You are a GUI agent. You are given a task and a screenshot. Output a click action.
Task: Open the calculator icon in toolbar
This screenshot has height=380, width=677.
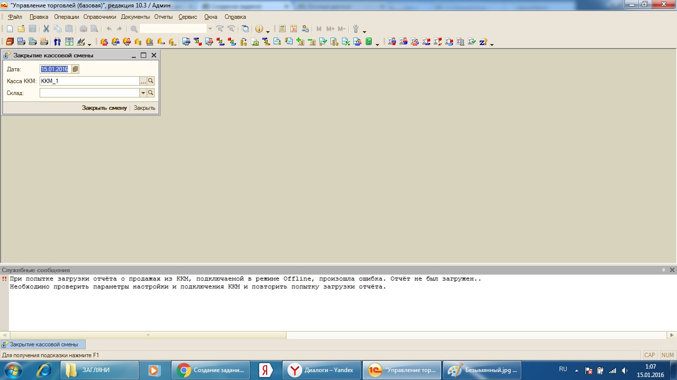282,29
